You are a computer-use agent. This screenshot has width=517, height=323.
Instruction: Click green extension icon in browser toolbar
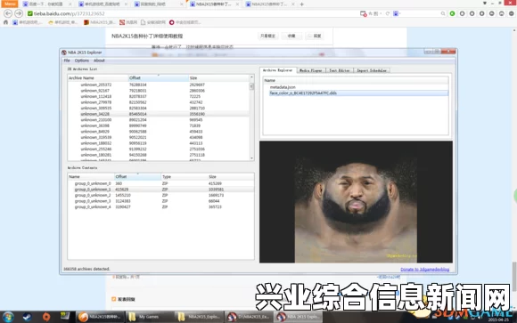tap(453, 13)
